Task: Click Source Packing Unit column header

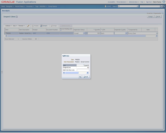Action: click(x=66, y=30)
